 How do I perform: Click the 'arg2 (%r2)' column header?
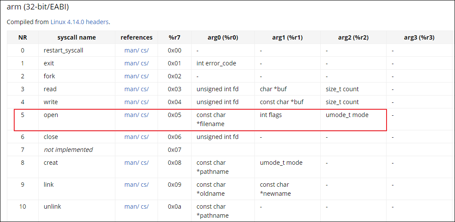tap(353, 37)
